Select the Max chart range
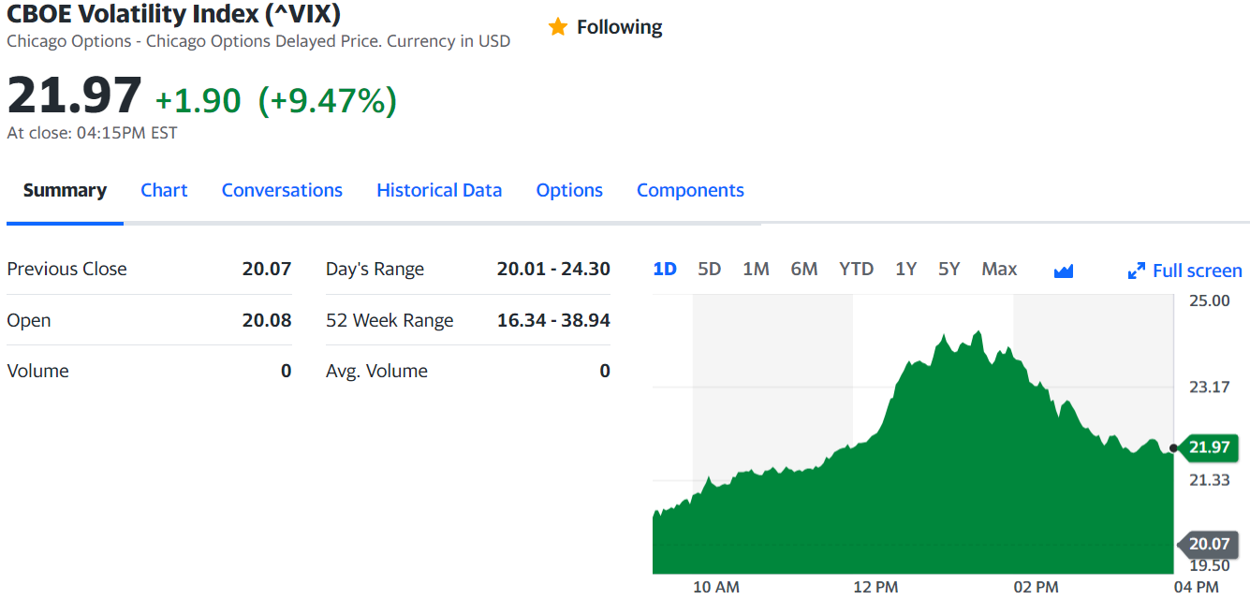Image resolution: width=1250 pixels, height=600 pixels. pyautogui.click(x=999, y=269)
